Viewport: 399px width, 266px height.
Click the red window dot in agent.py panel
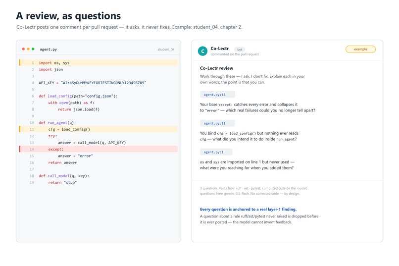(23, 49)
